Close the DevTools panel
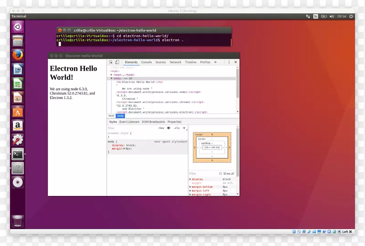 [235, 62]
